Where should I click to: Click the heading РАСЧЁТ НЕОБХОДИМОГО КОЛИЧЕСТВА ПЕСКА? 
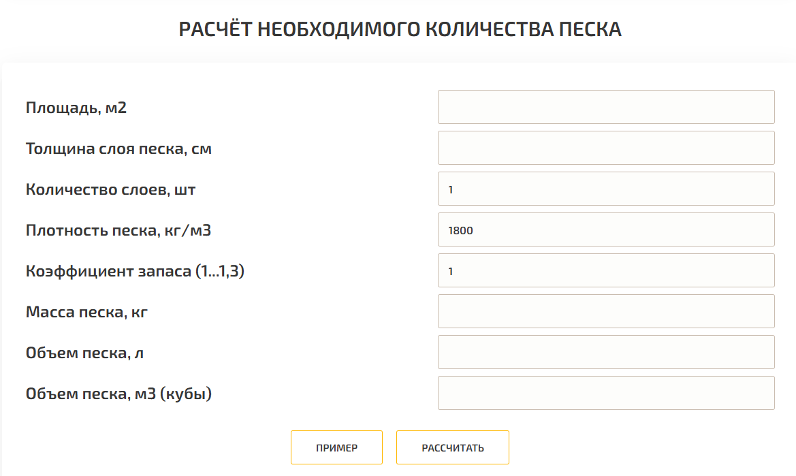pos(400,29)
